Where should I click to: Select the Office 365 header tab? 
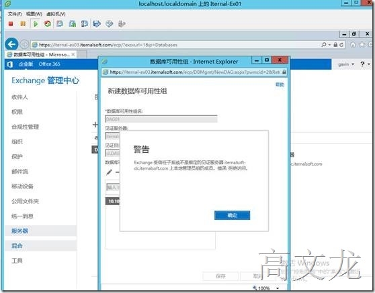(49, 64)
